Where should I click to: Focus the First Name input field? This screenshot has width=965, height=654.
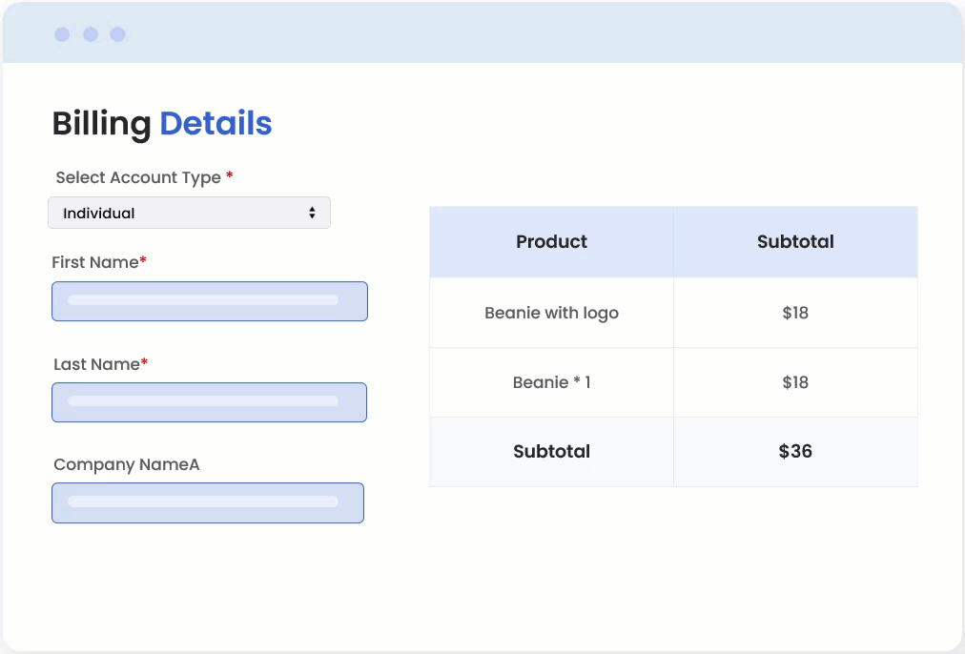pos(209,301)
